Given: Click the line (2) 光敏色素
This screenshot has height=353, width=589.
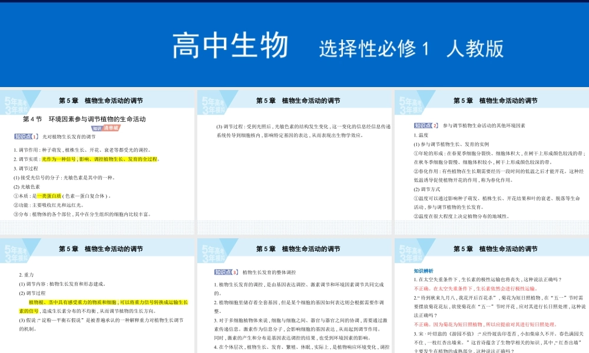Looking at the screenshot, I should click(x=27, y=187).
